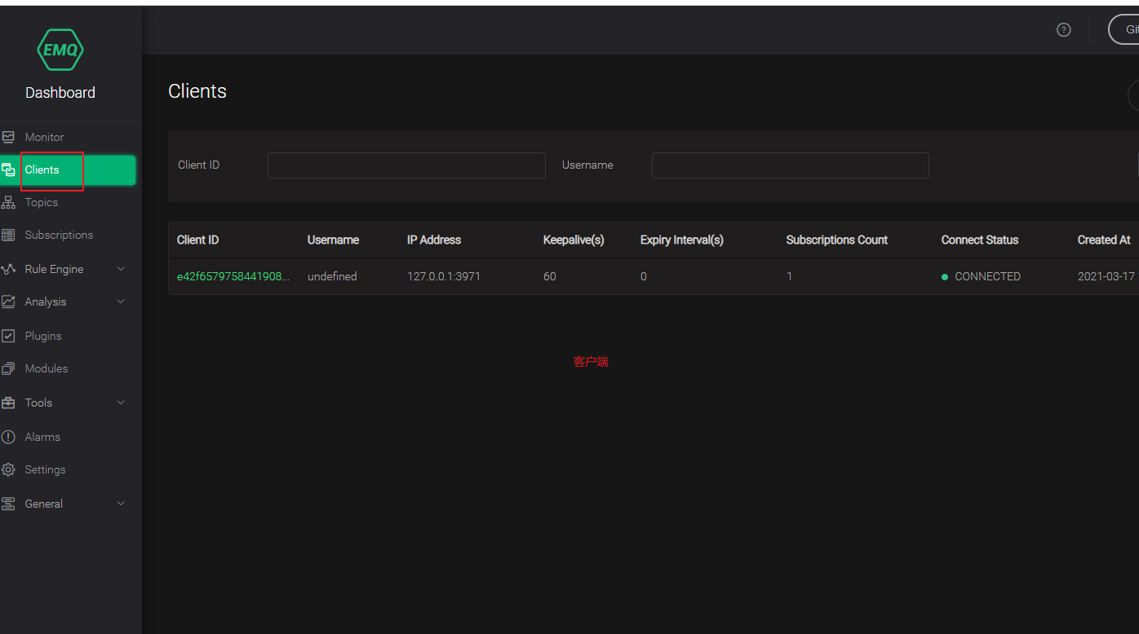Open help via question mark icon
Screen dimensions: 1139x634
(x=1063, y=29)
